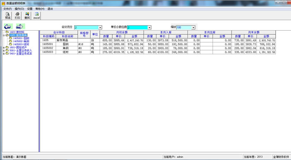The image size is (291, 160).
Task: Click open folder icon of 1405-库存商品
Action: click(7, 35)
